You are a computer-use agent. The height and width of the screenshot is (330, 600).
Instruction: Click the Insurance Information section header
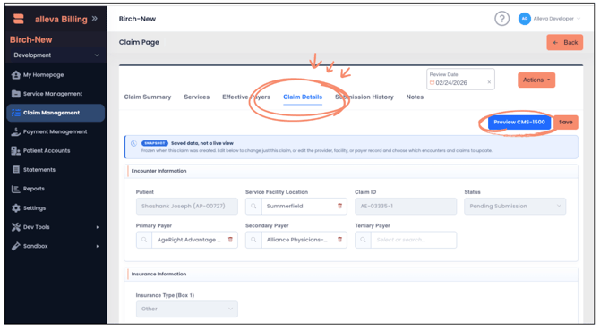[159, 274]
